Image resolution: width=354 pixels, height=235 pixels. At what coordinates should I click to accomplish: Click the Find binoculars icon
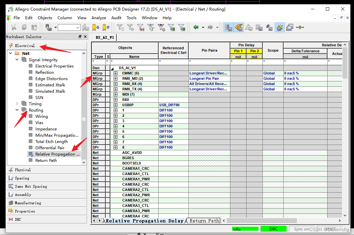[49, 27]
